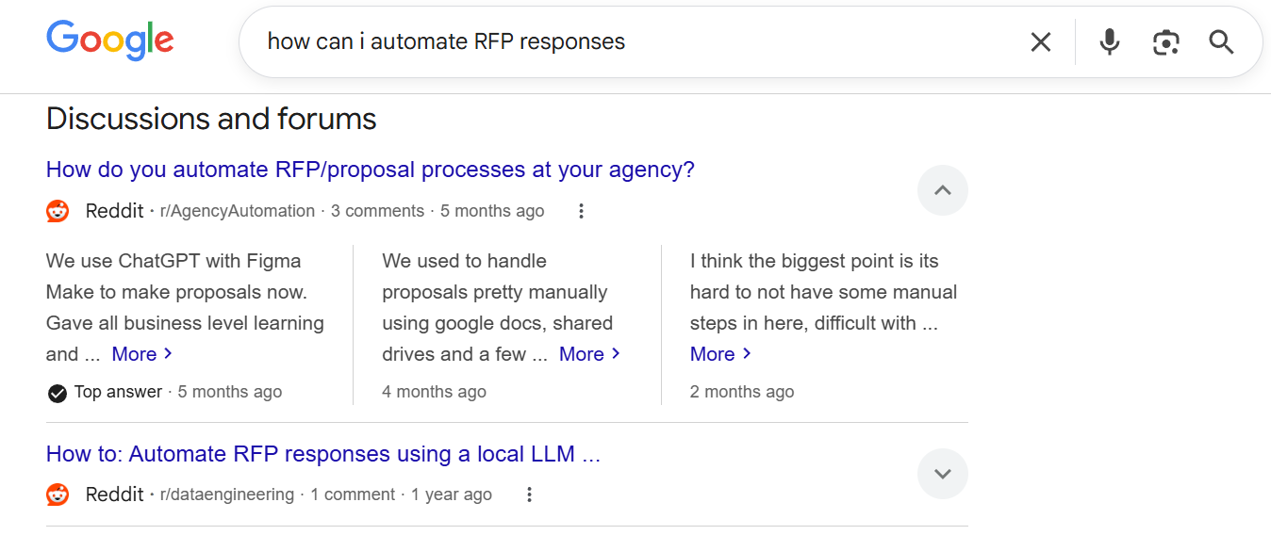Open the Google logo homepage
Image resolution: width=1271 pixels, height=535 pixels.
point(109,40)
